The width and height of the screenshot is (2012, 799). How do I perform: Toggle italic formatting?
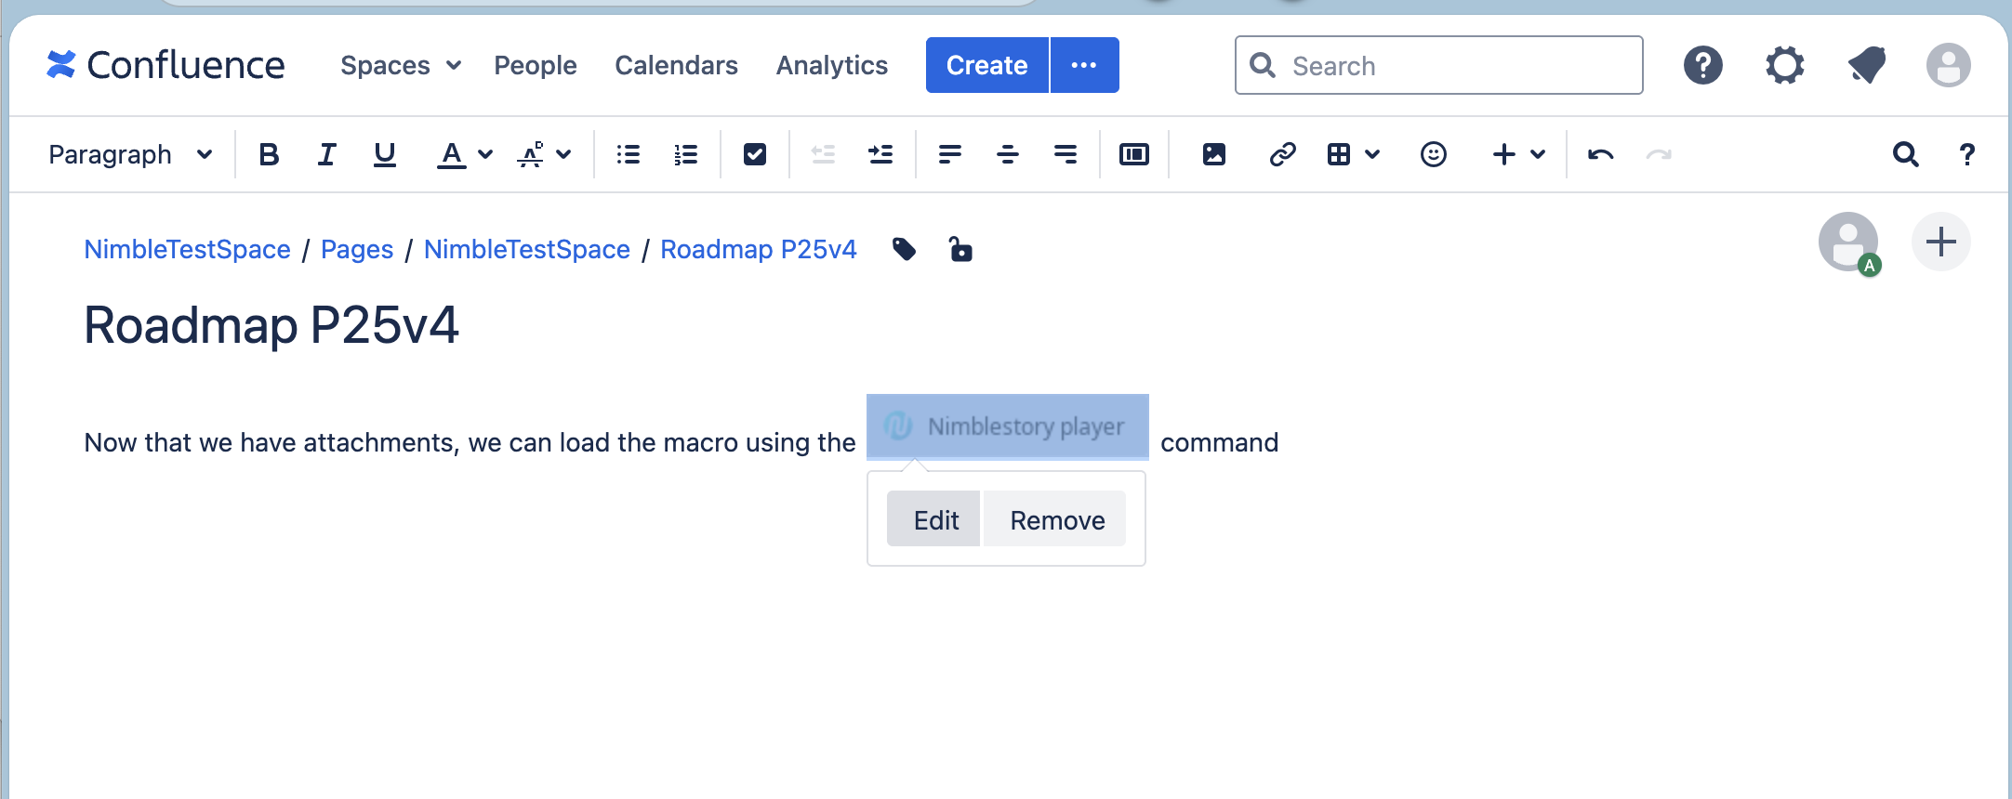tap(326, 154)
